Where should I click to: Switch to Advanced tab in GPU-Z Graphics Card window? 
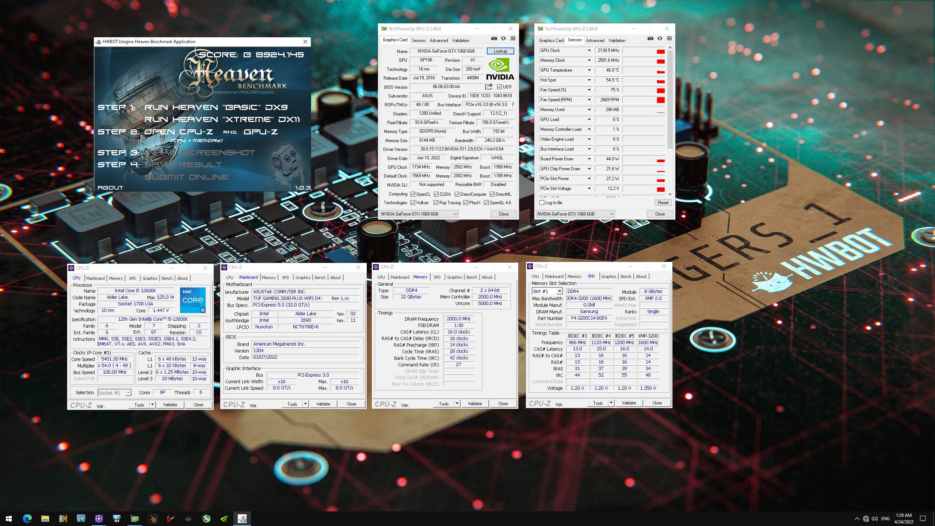click(x=439, y=41)
